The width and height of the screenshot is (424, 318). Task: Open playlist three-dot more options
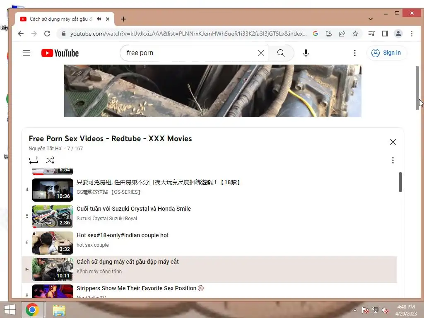click(393, 160)
